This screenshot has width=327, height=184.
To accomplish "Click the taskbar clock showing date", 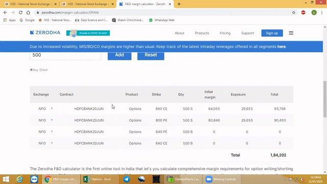I will point(315,179).
